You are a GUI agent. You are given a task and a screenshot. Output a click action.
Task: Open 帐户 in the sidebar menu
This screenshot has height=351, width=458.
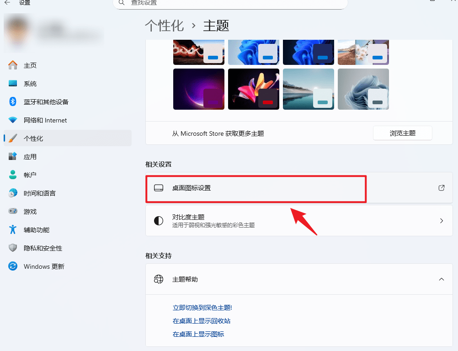(30, 175)
